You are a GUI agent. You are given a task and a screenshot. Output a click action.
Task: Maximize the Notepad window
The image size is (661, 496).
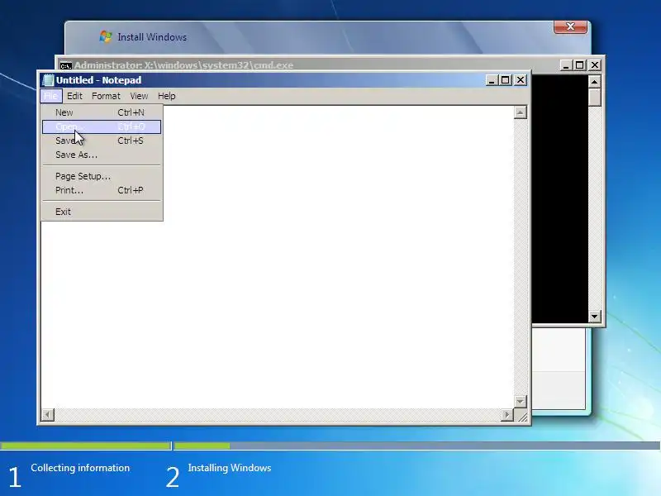click(506, 80)
